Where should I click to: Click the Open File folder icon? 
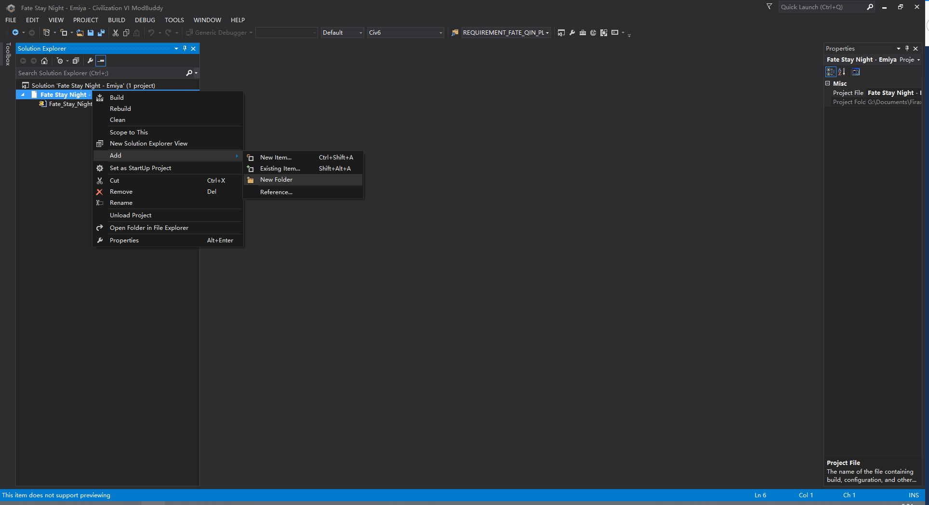coord(80,33)
